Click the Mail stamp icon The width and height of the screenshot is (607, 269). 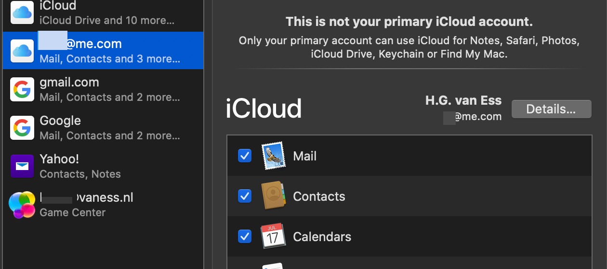pyautogui.click(x=273, y=156)
